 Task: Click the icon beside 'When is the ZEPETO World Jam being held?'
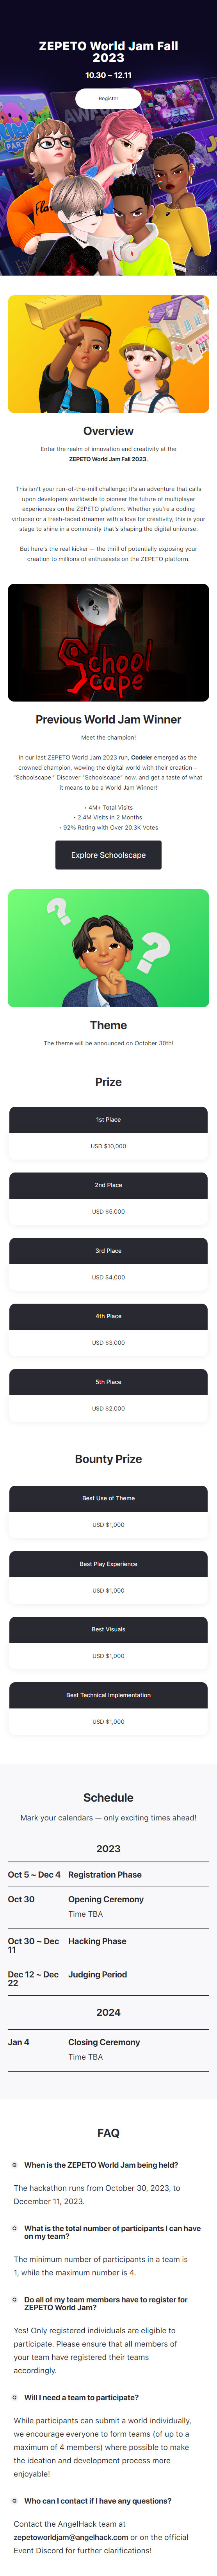(x=14, y=2165)
